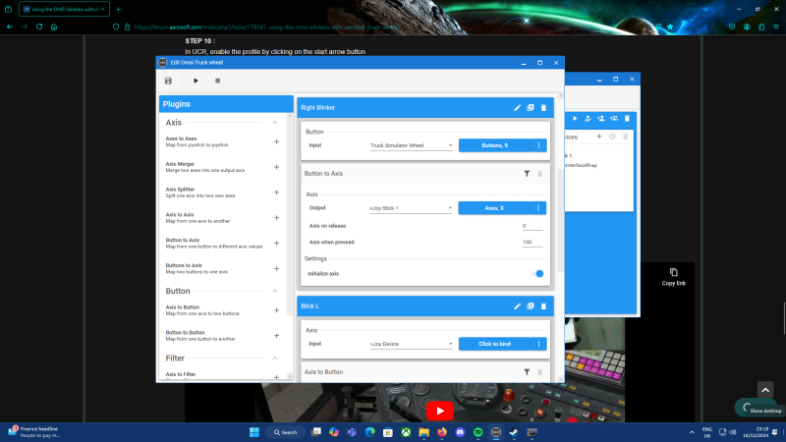The height and width of the screenshot is (442, 786).
Task: Open Spotify from the taskbar
Action: tap(478, 432)
